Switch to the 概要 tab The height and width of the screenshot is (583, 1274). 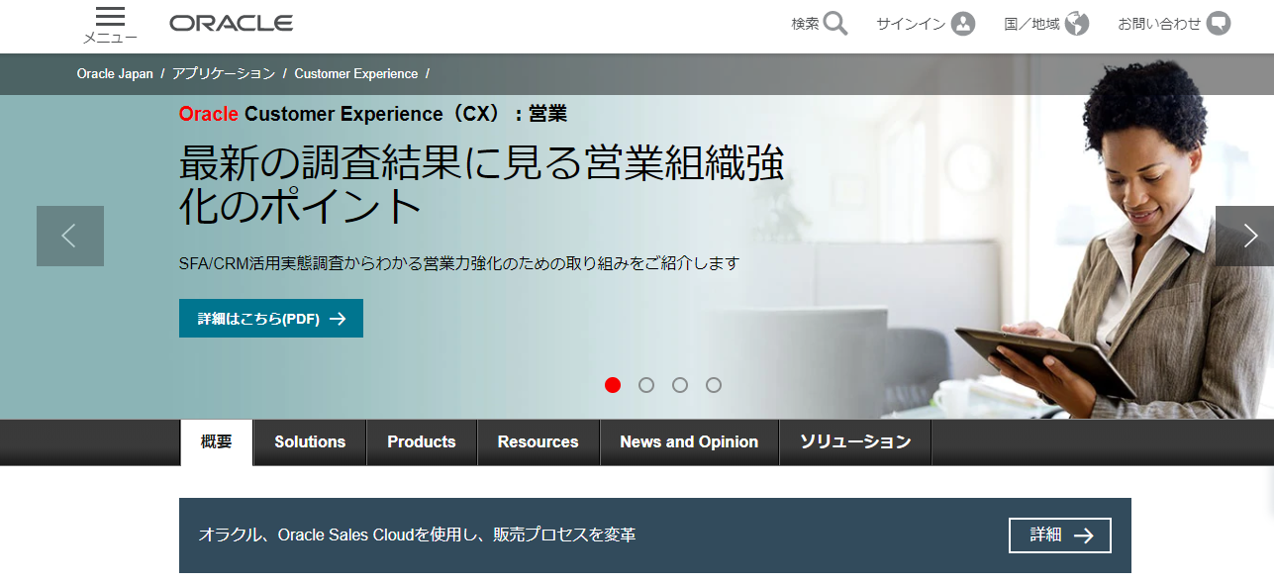217,442
